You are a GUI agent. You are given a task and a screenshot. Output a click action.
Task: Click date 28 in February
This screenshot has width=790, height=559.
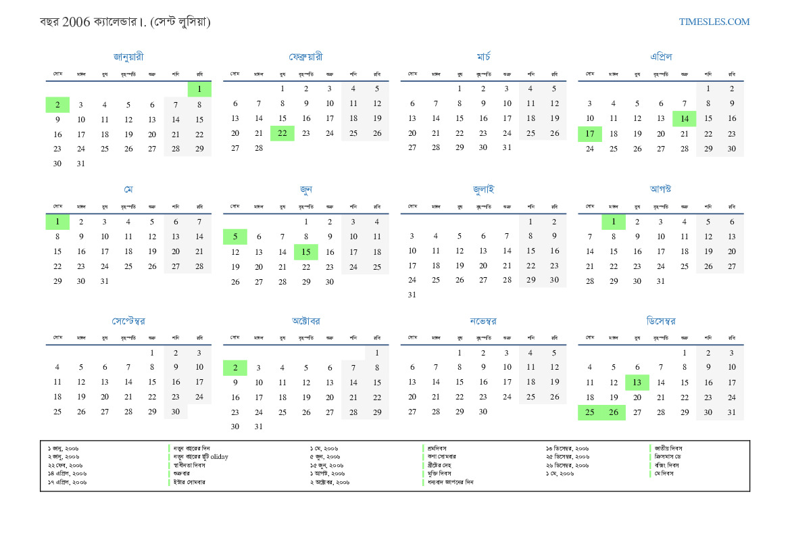click(x=258, y=148)
